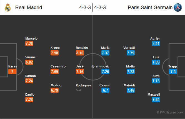Screen dimensions: 185x119
Task: Open the Paris Saint Germain team name
Action: pos(150,8)
